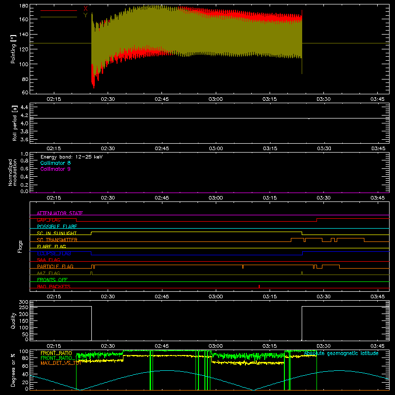Click the '250' tick on Quality axis
395x395 pixels.
click(24, 308)
